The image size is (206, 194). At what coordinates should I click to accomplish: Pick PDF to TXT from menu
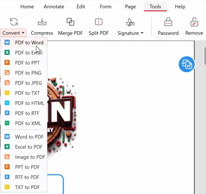[24, 93]
